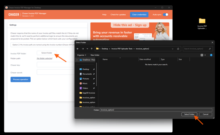Viewport: 220px width, 135px height.
Task: Open recent locations dropdown arrow
Action: [x=87, y=49]
